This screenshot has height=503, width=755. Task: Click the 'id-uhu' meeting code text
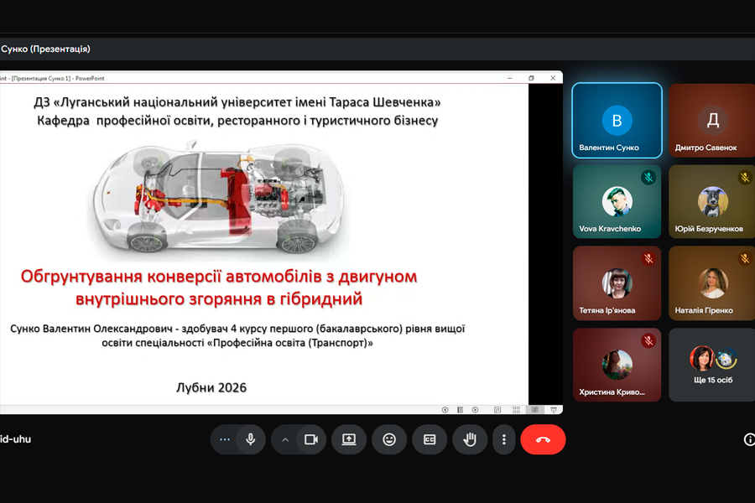[x=15, y=439]
